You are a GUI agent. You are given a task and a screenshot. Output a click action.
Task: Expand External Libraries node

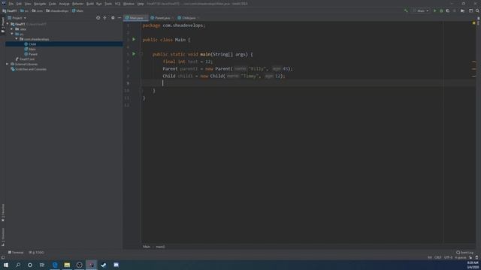coord(7,64)
